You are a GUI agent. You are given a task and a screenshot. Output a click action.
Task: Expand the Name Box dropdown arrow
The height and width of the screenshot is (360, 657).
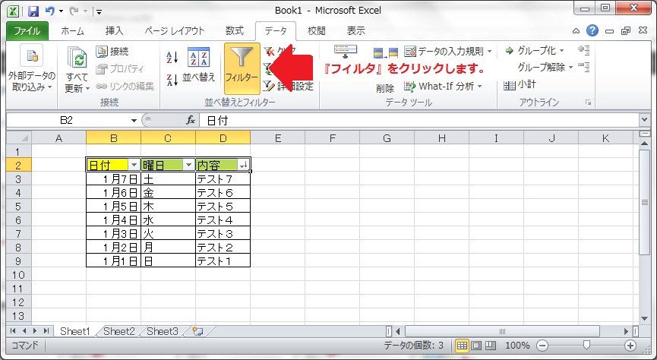click(134, 121)
